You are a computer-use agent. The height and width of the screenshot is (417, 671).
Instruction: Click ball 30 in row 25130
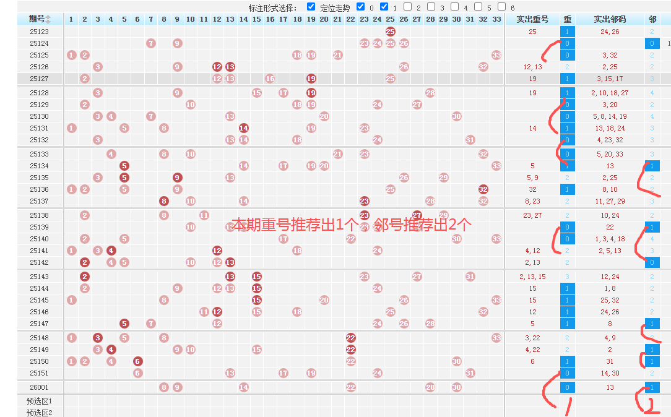457,116
